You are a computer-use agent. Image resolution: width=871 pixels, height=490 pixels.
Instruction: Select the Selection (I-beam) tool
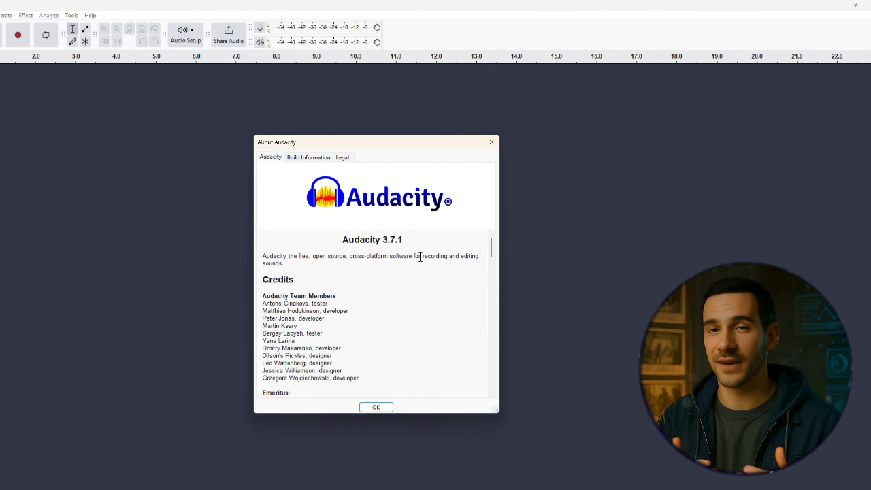click(x=73, y=29)
